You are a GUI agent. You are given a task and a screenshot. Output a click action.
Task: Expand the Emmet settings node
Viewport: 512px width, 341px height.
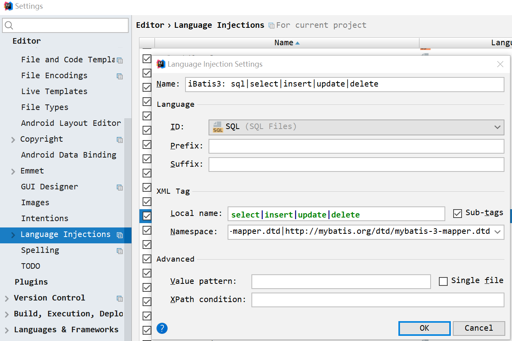coord(13,171)
